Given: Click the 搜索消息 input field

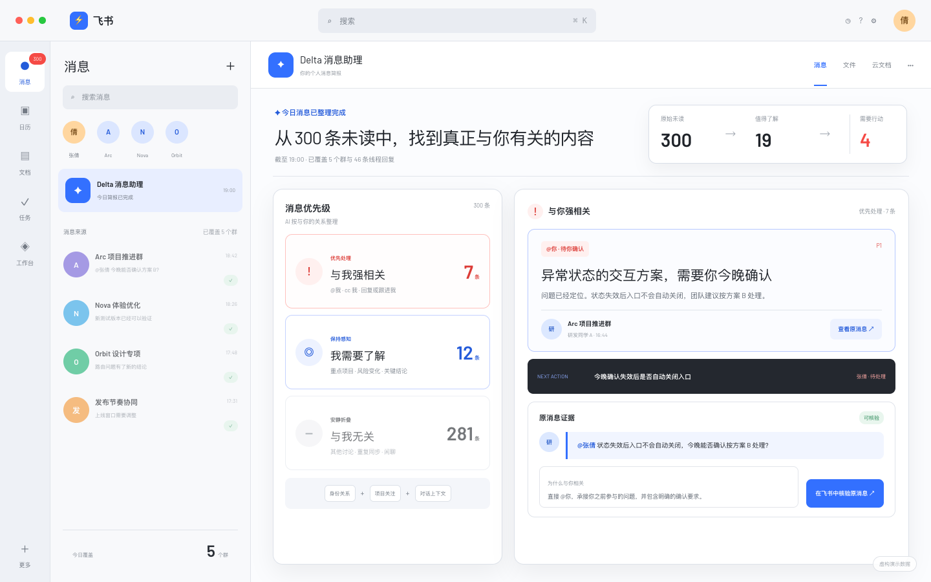Looking at the screenshot, I should [150, 97].
